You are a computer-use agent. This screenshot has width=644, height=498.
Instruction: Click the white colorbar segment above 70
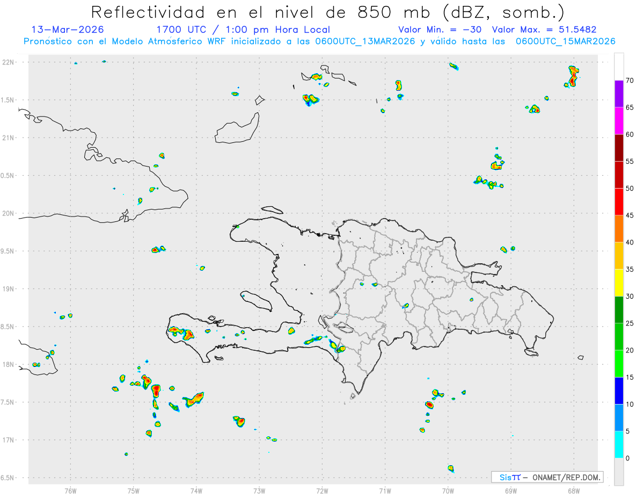pos(619,67)
